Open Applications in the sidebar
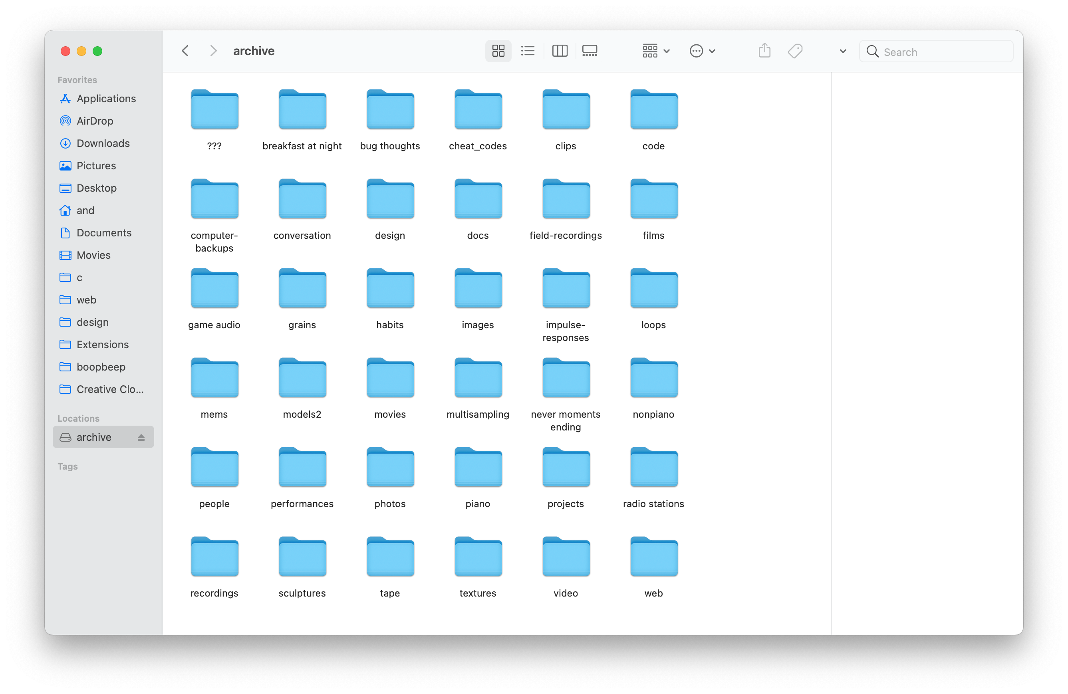The height and width of the screenshot is (694, 1068). [106, 99]
